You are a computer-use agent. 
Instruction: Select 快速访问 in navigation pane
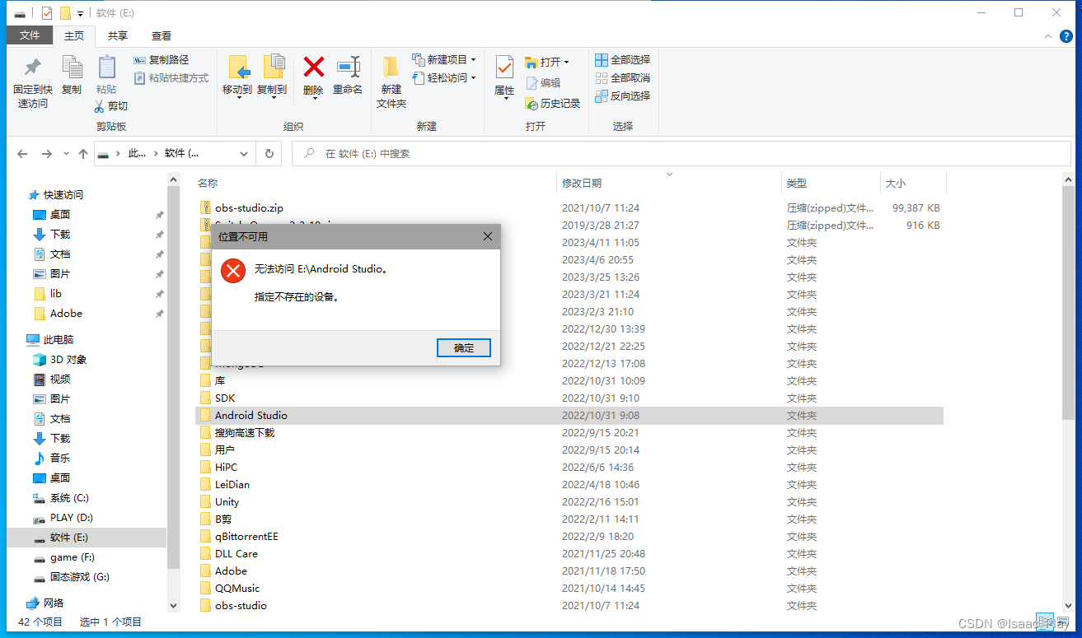point(63,195)
